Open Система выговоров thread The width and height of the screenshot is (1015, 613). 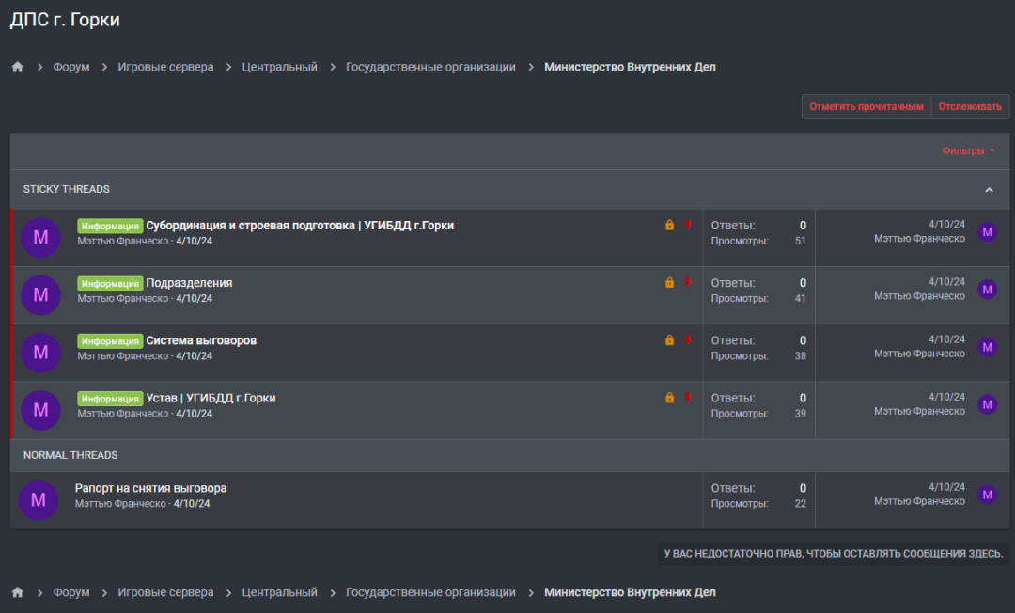pos(201,340)
